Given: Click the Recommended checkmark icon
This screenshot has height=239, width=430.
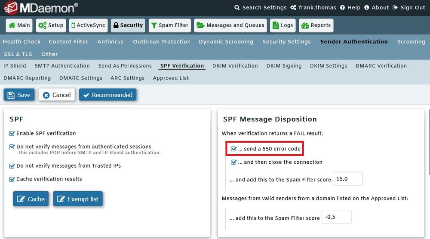Looking at the screenshot, I should click(86, 95).
